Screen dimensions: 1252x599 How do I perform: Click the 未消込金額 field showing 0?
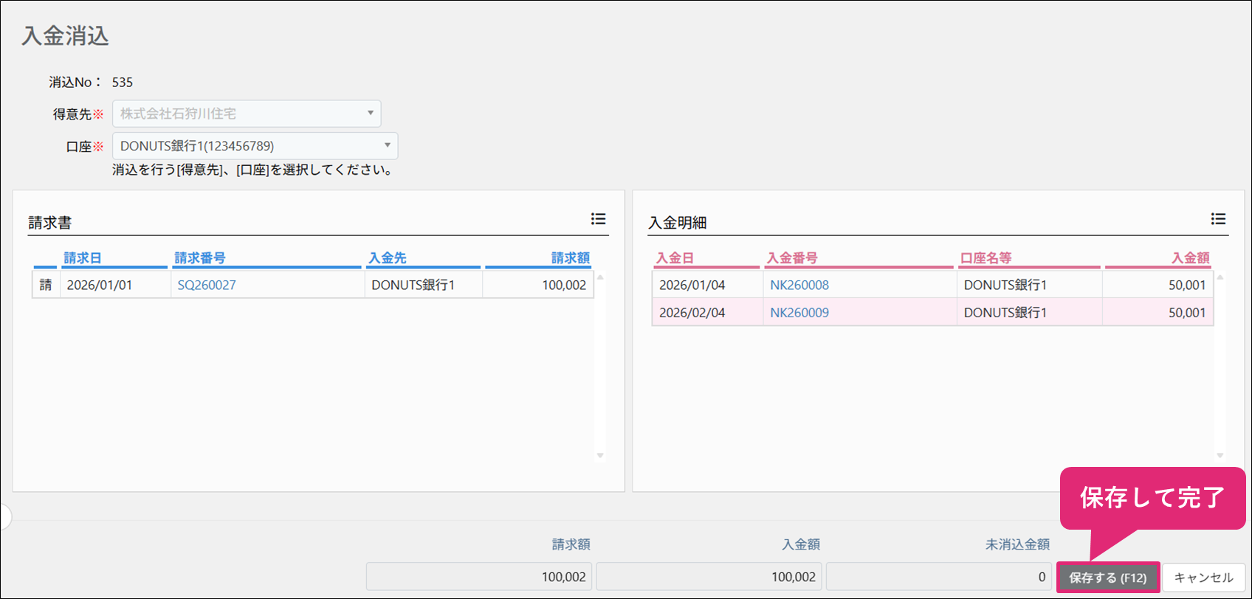(x=939, y=577)
